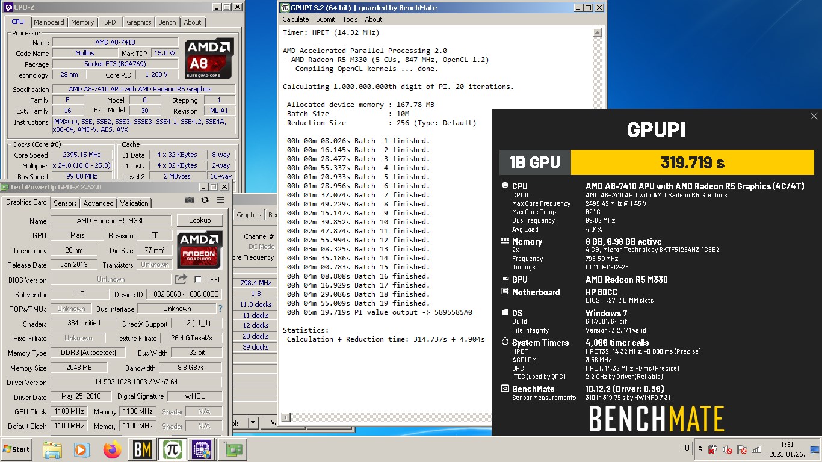Open the GPU-Z hamburger menu
The image size is (822, 462).
click(x=220, y=200)
